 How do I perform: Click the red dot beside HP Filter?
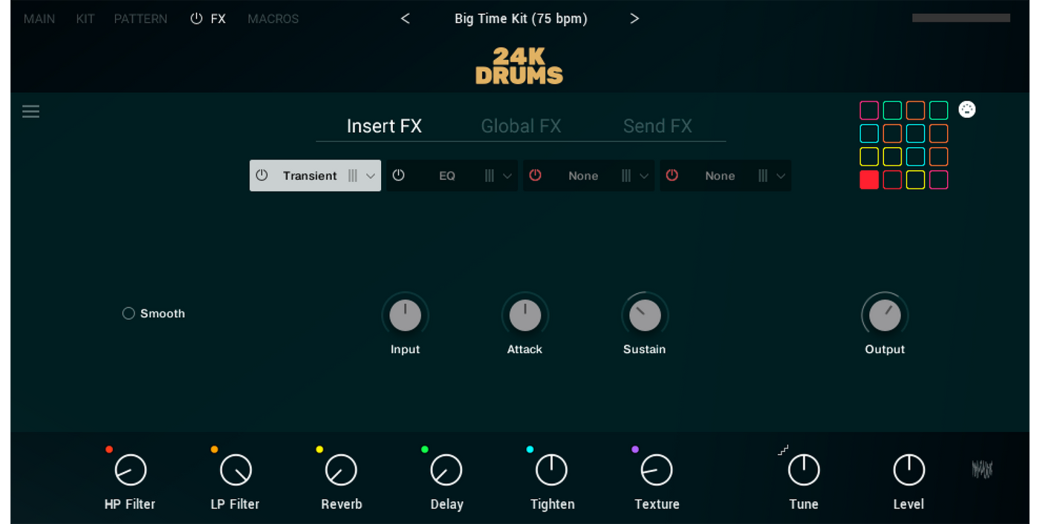109,450
